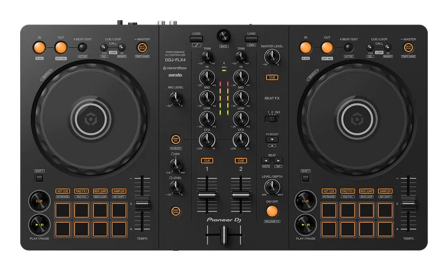Screen dimensions: 448x271
Task: Activate 4 BEAT/EXIT loop on left deck
Action: [x=82, y=48]
